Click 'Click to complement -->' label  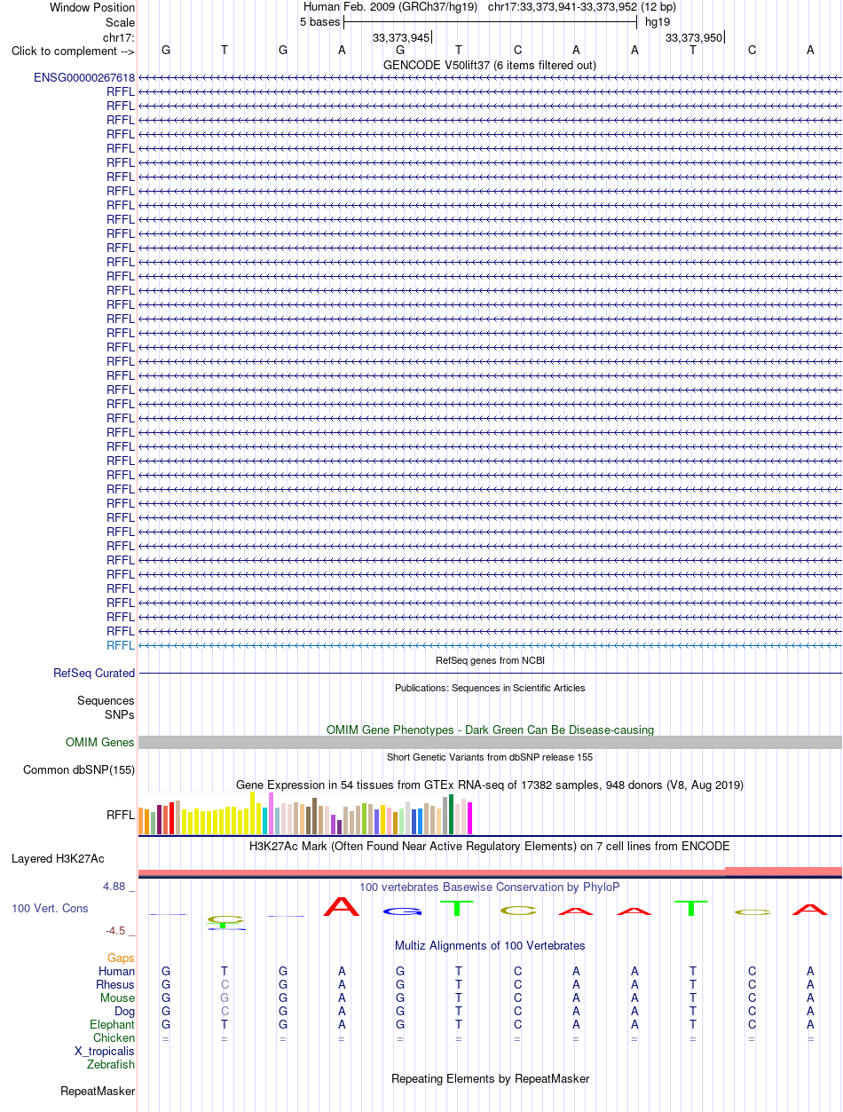pyautogui.click(x=73, y=51)
